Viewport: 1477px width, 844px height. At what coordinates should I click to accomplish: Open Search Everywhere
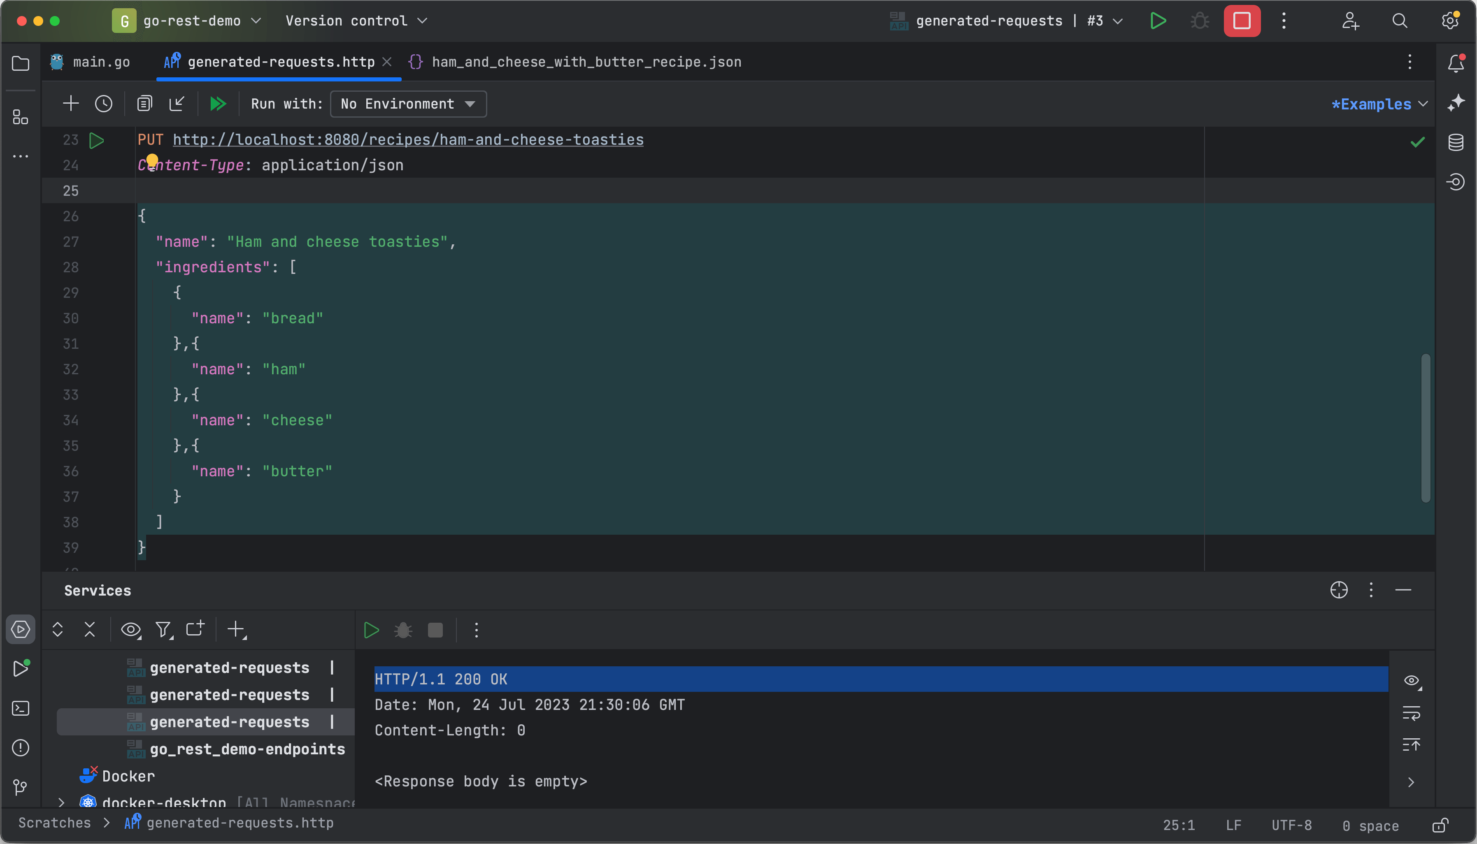(1399, 21)
